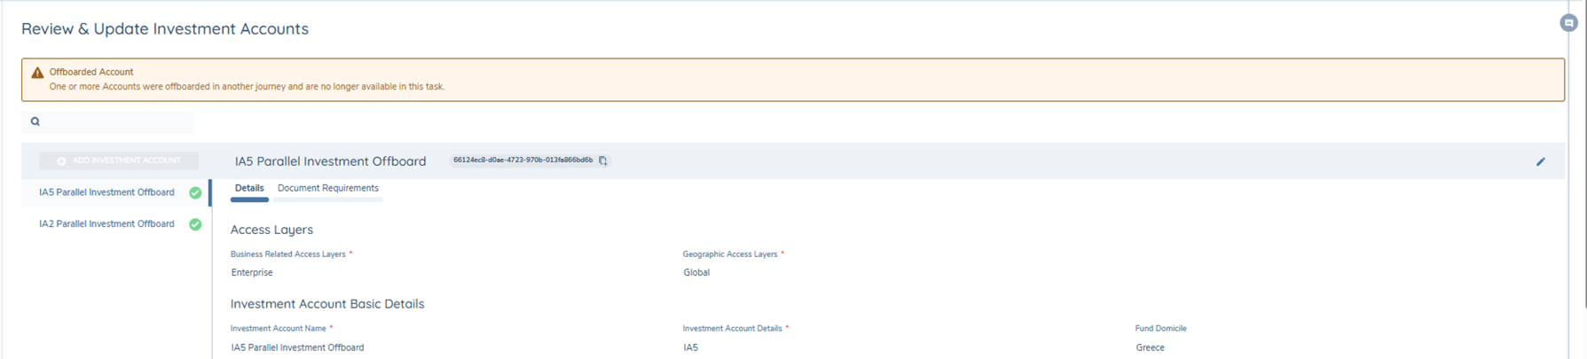The height and width of the screenshot is (359, 1587).
Task: Open the Document Requirements tab
Action: (x=328, y=188)
